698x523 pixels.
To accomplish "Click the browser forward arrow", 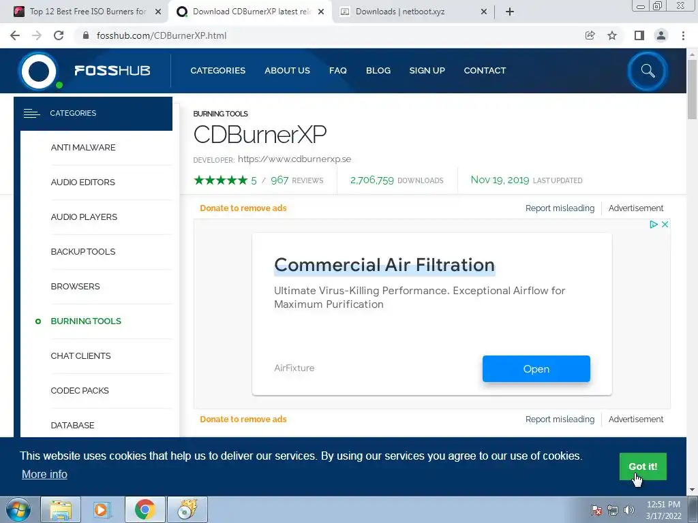I will tap(37, 35).
